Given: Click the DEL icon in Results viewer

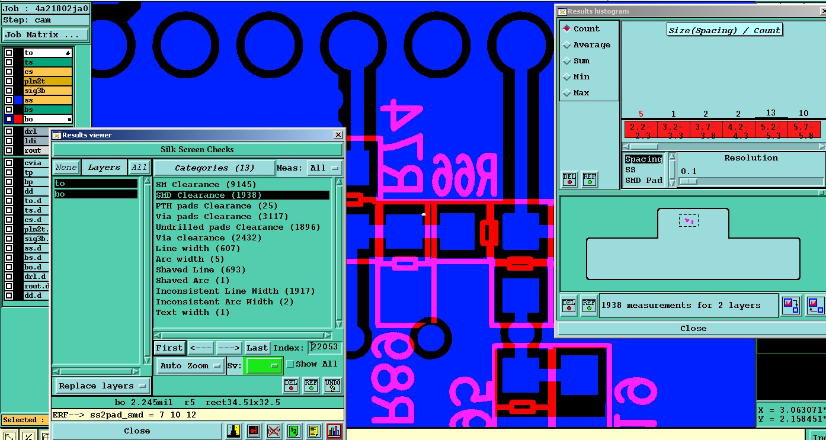Looking at the screenshot, I should 291,386.
